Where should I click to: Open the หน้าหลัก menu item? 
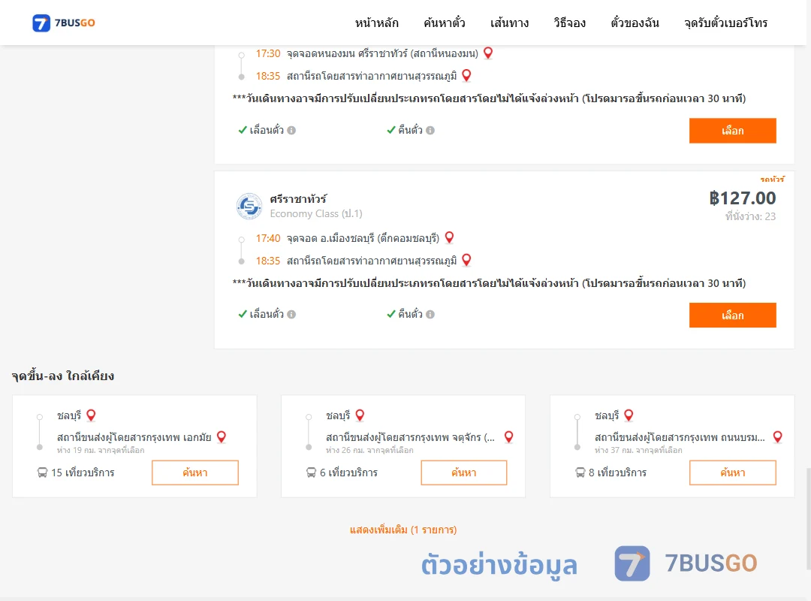[376, 23]
